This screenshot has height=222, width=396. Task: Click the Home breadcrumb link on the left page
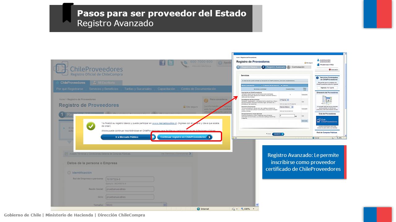click(62, 99)
